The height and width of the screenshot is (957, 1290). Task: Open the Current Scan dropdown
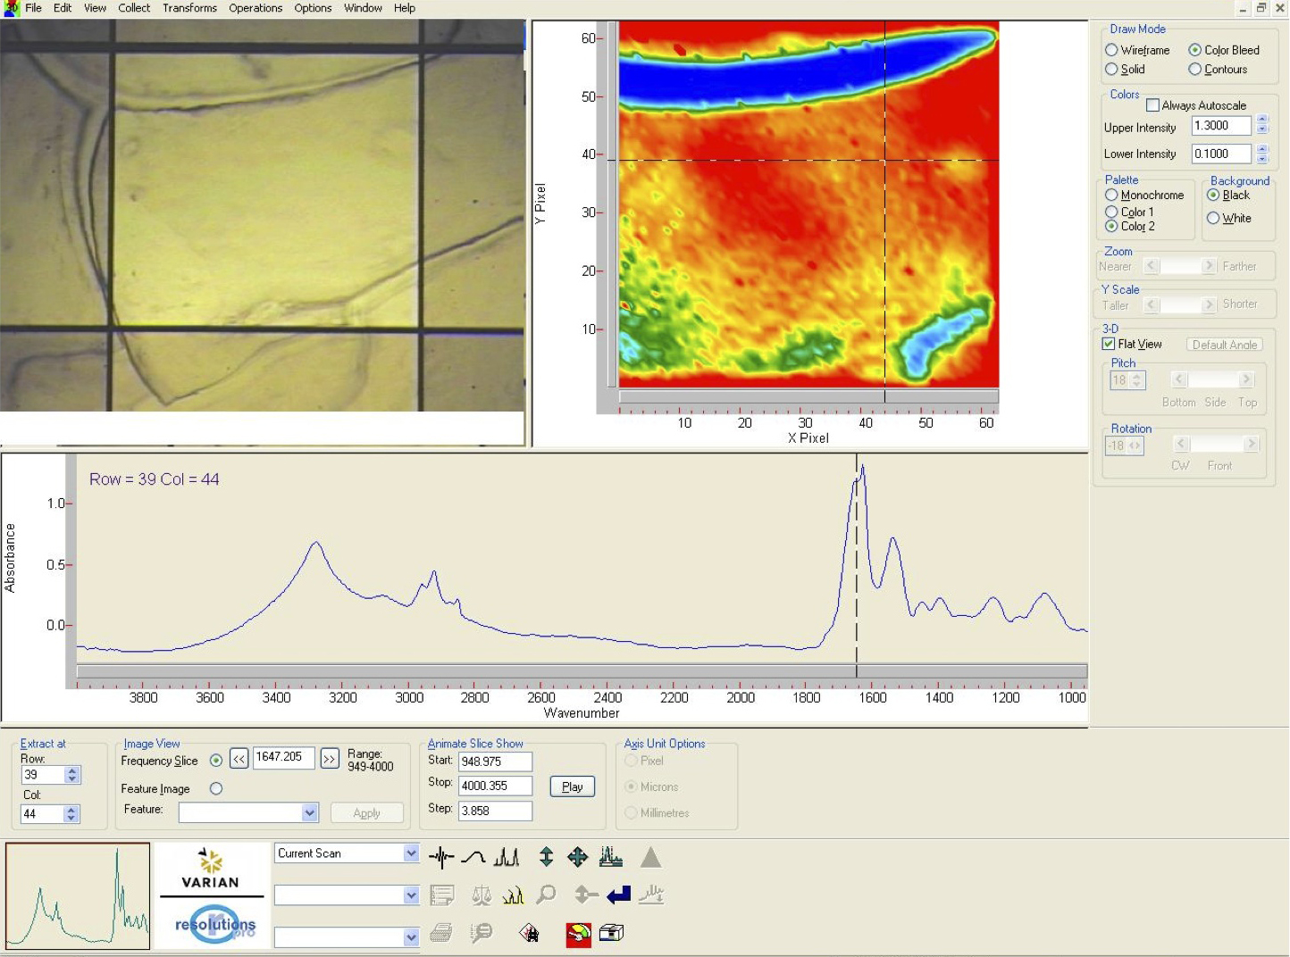pyautogui.click(x=410, y=853)
